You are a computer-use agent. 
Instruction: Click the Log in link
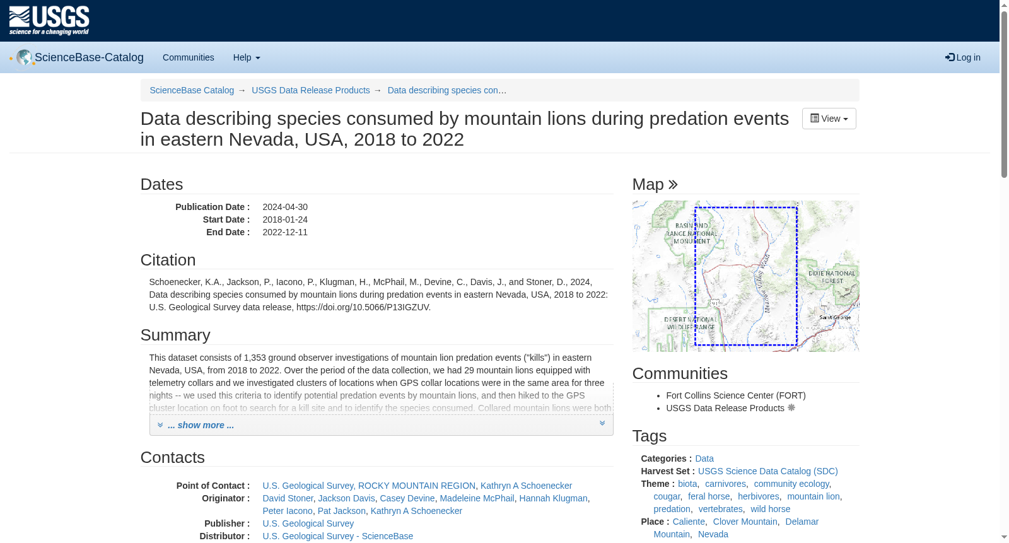tap(963, 57)
